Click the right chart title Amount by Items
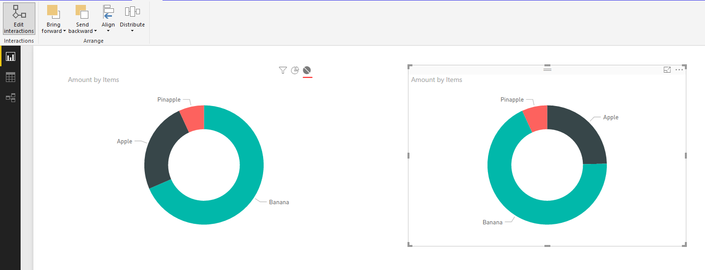 [436, 80]
